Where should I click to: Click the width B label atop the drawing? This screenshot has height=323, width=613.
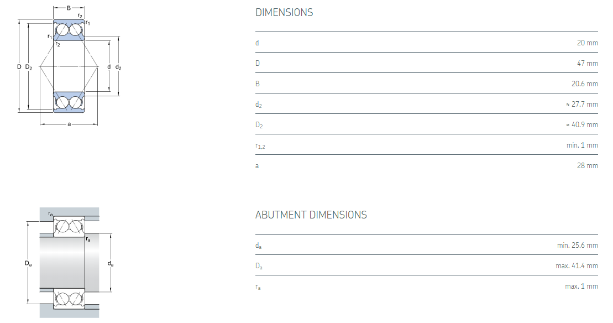tap(69, 8)
